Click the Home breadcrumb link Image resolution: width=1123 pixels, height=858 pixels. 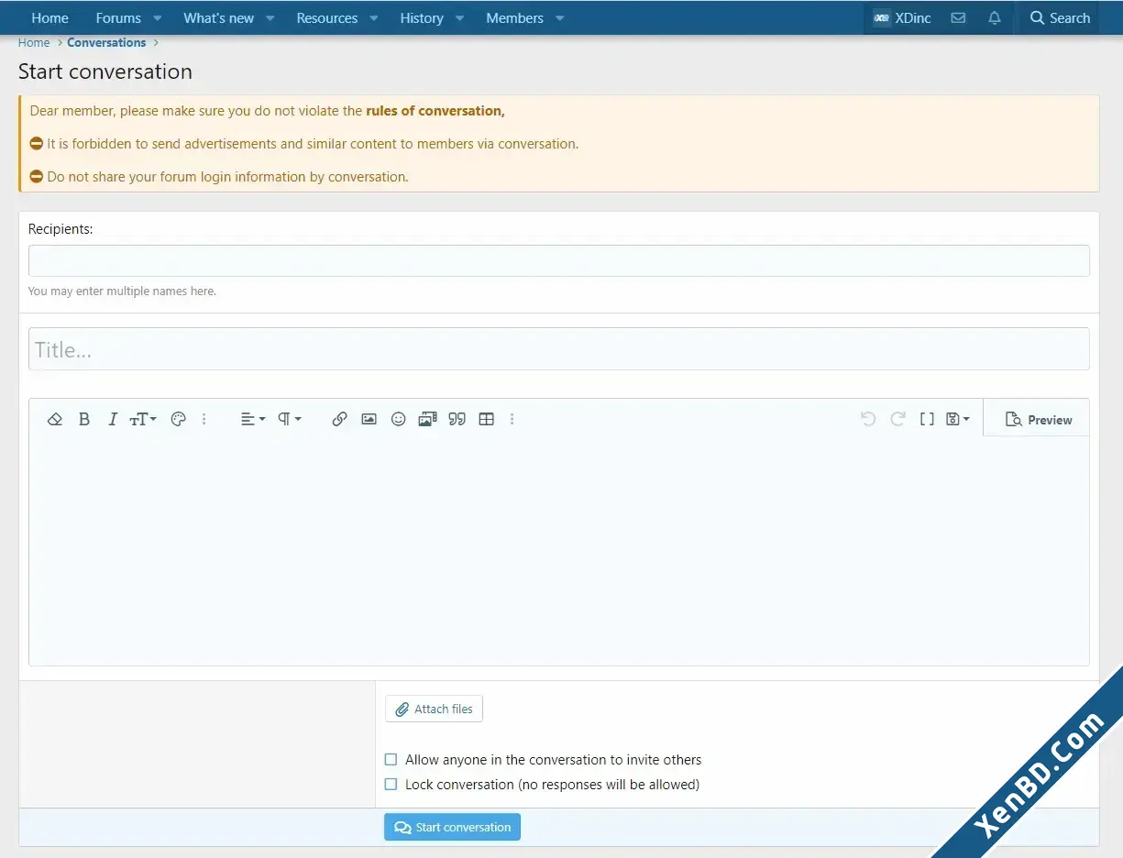(34, 43)
